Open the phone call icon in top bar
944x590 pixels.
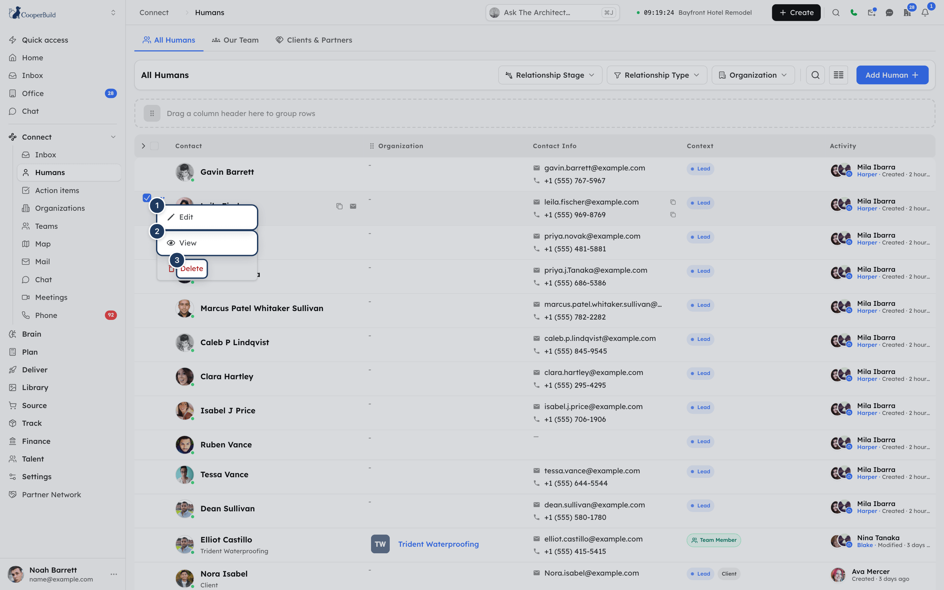854,12
